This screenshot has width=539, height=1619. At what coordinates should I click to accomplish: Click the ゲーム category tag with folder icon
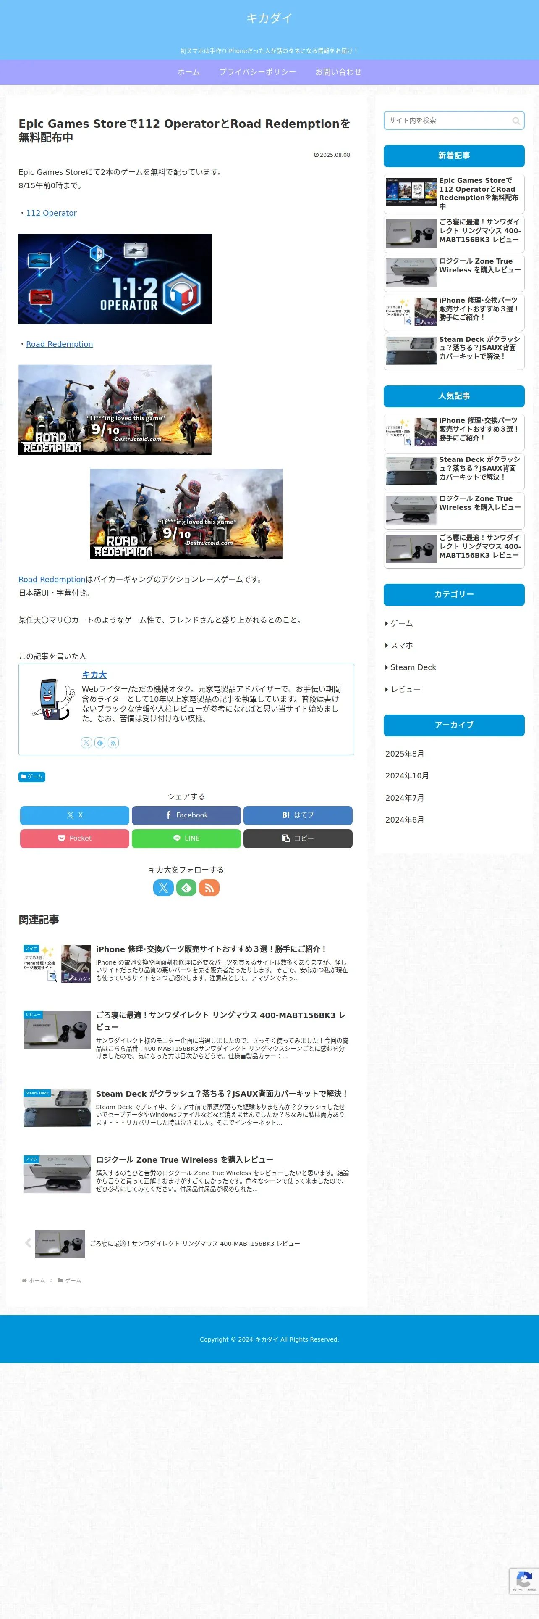click(32, 776)
